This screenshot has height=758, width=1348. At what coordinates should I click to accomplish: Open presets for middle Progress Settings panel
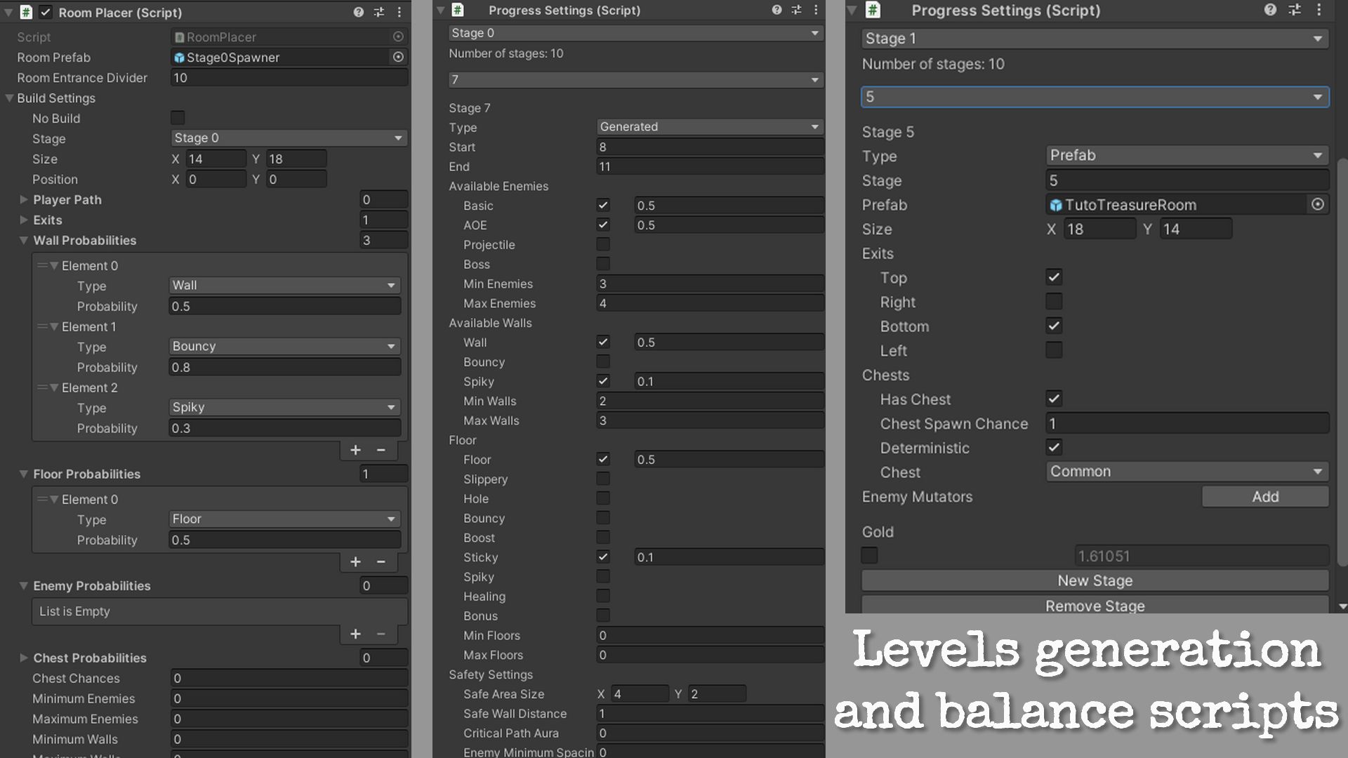click(x=796, y=10)
